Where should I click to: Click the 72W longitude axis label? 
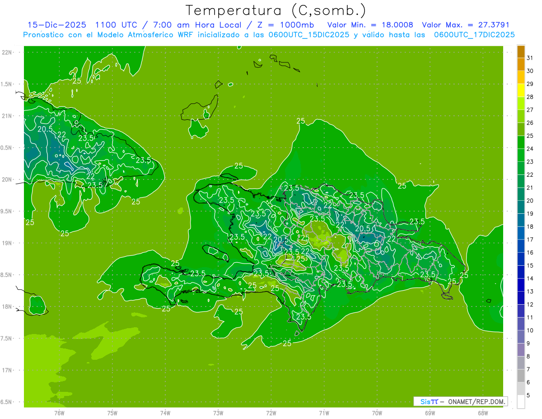click(271, 413)
